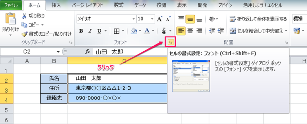Image resolution: width=307 pixels, height=124 pixels.
Task: Expand the Name Box dropdown arrow
Action: tap(58, 52)
